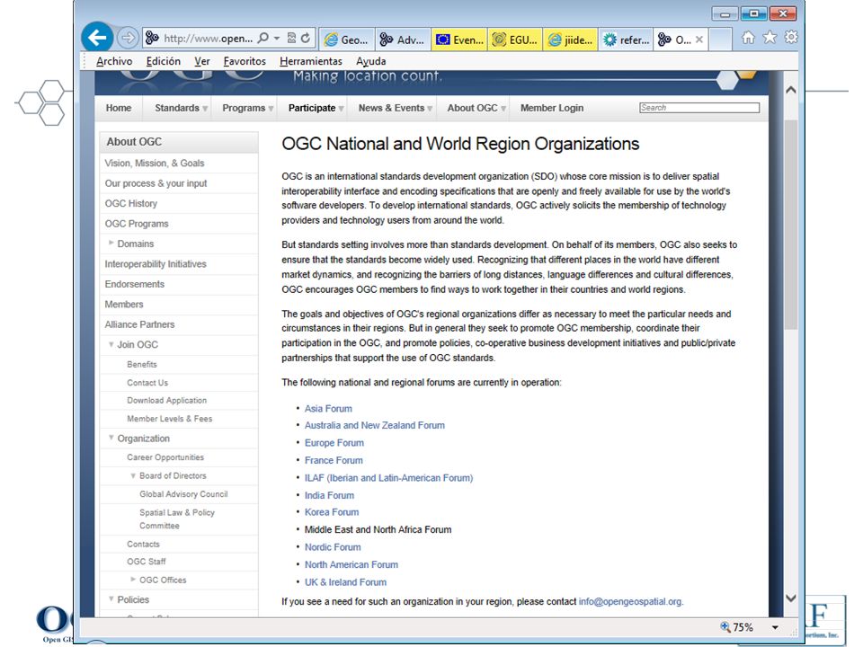Open the Download Application sidebar link

tap(167, 401)
